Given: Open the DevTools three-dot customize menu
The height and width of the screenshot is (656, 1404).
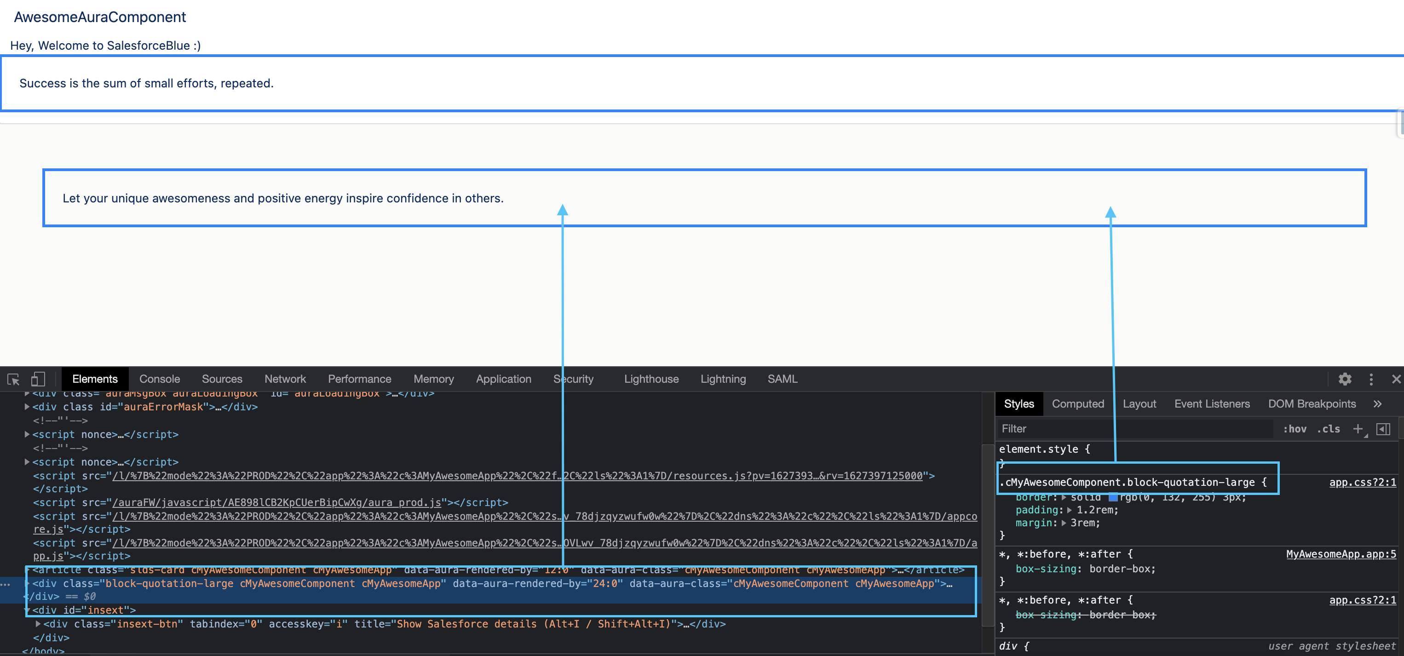Looking at the screenshot, I should pos(1371,379).
